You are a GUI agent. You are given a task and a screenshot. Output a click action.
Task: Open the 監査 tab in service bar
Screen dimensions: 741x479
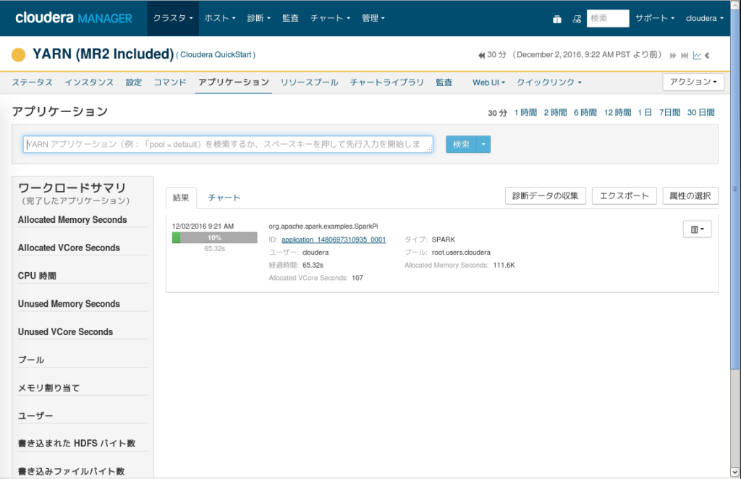click(444, 82)
